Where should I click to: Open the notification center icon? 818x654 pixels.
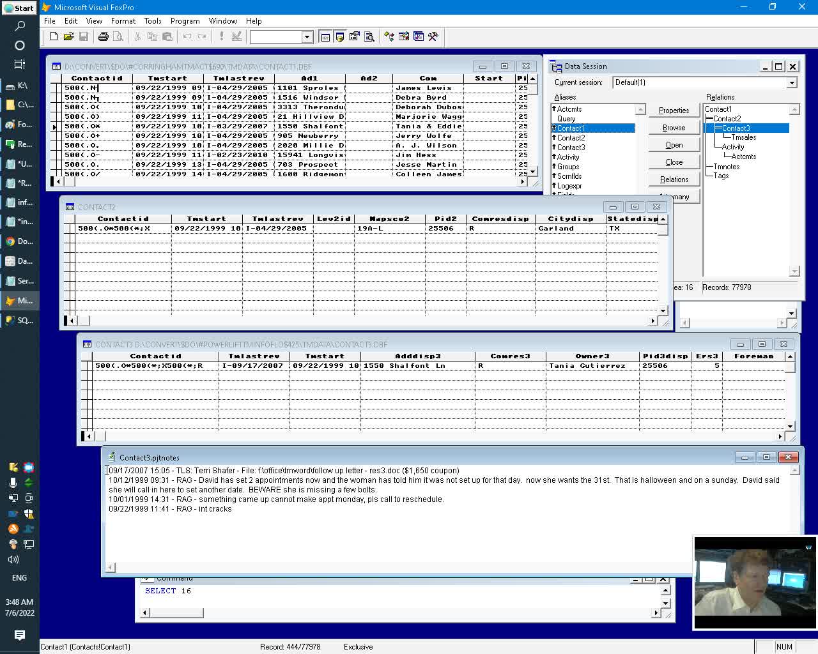pos(19,635)
